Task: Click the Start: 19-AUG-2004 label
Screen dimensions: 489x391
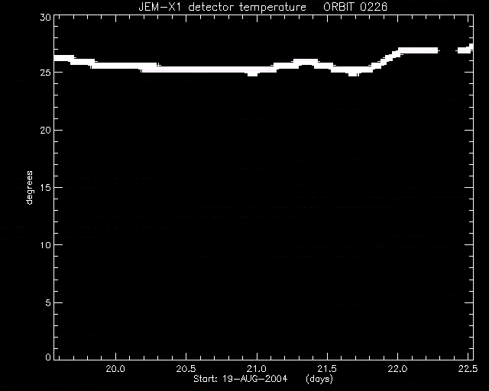Action: (241, 379)
